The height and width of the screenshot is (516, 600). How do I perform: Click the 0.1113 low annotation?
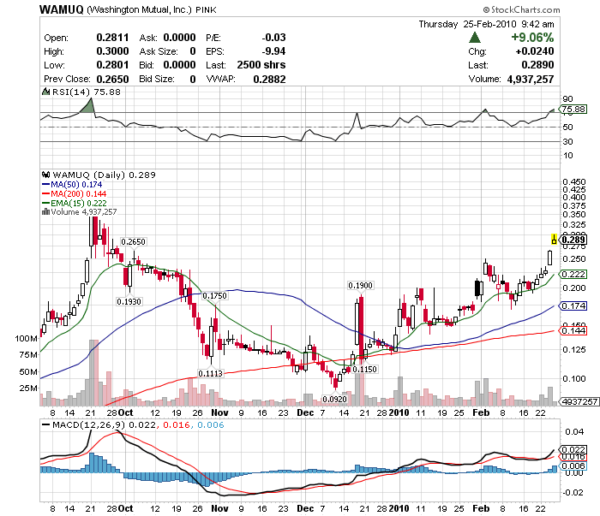pyautogui.click(x=211, y=373)
